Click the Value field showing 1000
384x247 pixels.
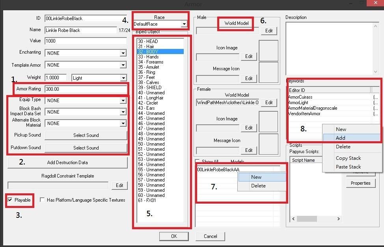[86, 41]
